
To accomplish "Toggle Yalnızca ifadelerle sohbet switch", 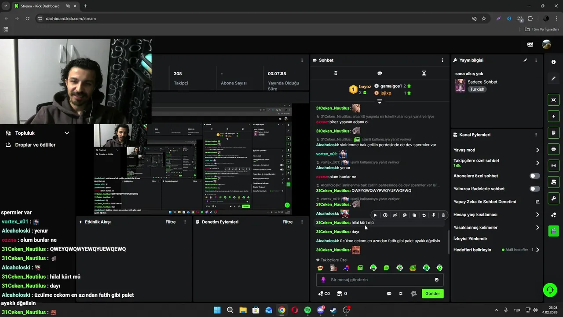I will pyautogui.click(x=534, y=188).
